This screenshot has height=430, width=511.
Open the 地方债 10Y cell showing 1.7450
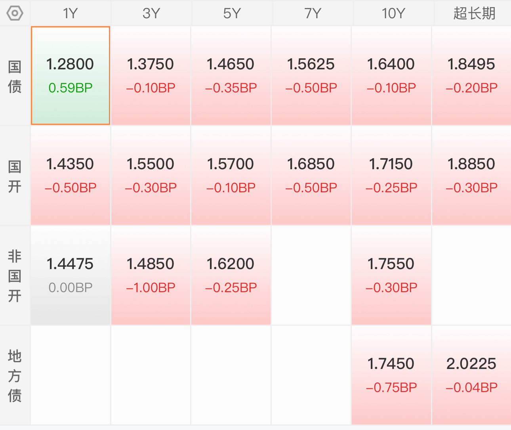click(391, 375)
